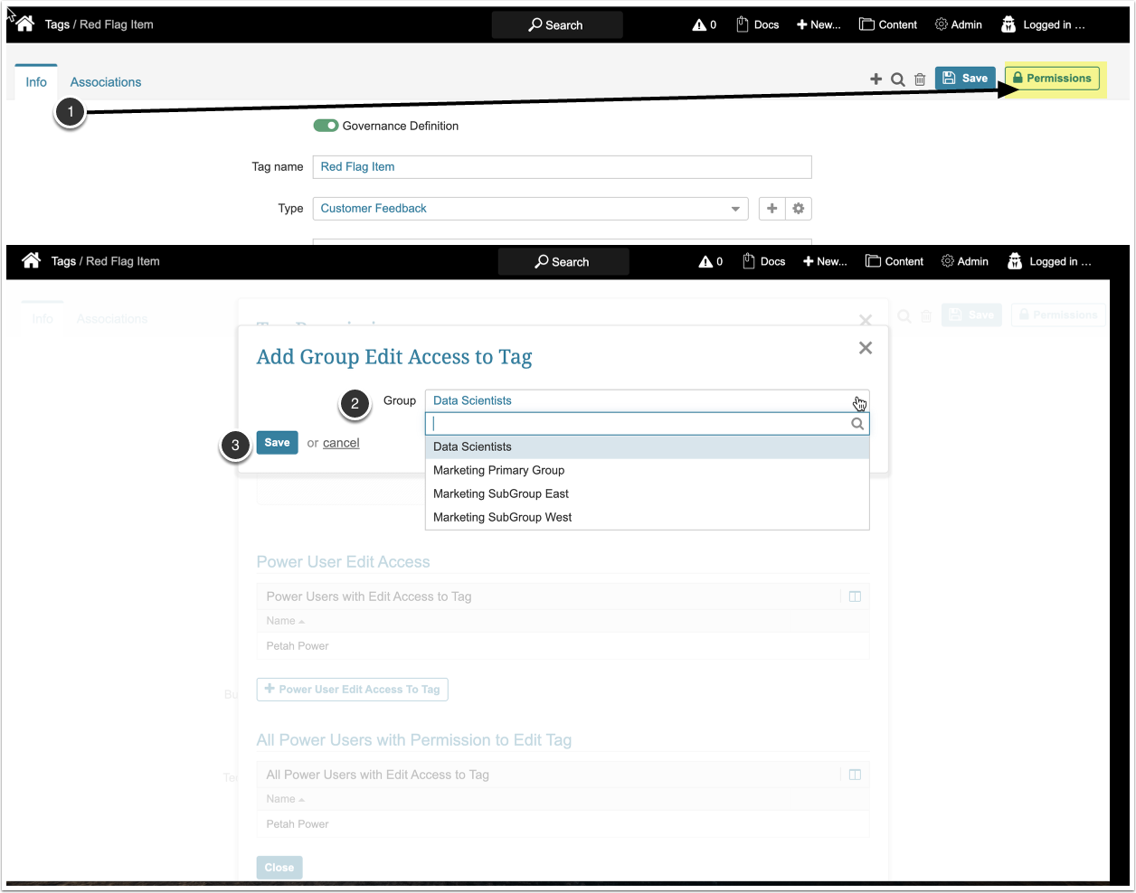The height and width of the screenshot is (893, 1136).
Task: Toggle the Governance Definition switch
Action: pyautogui.click(x=326, y=126)
